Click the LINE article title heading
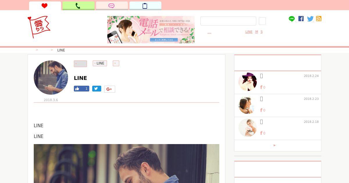Screen dimensions: 349x183 pos(81,78)
